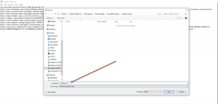
Task: Open the Encoding UTF-8 dropdown
Action: coord(153,92)
